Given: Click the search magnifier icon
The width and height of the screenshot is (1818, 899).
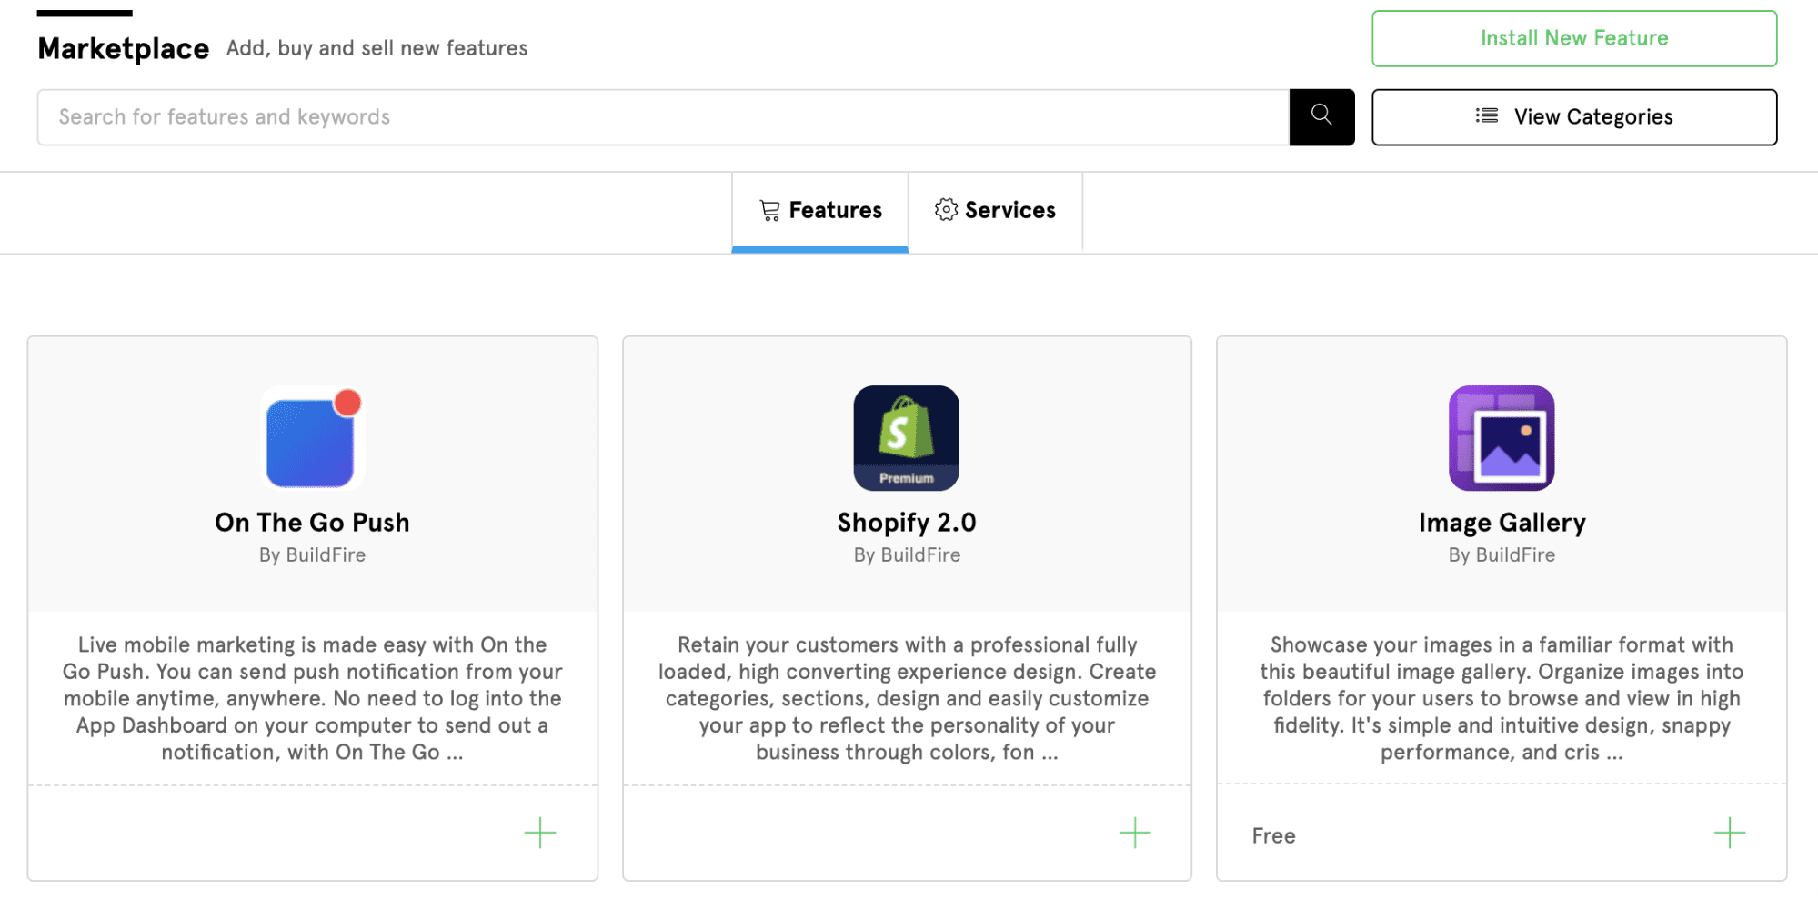Looking at the screenshot, I should click(x=1321, y=116).
